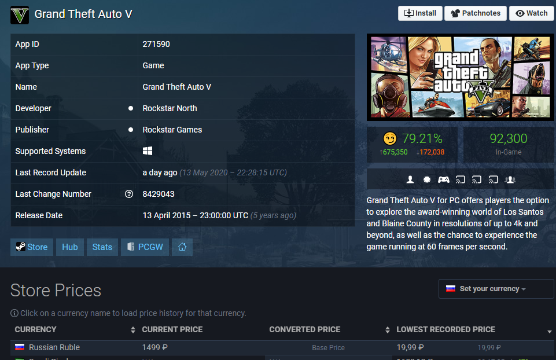The width and height of the screenshot is (556, 360).
Task: Click the Install button
Action: pyautogui.click(x=420, y=13)
